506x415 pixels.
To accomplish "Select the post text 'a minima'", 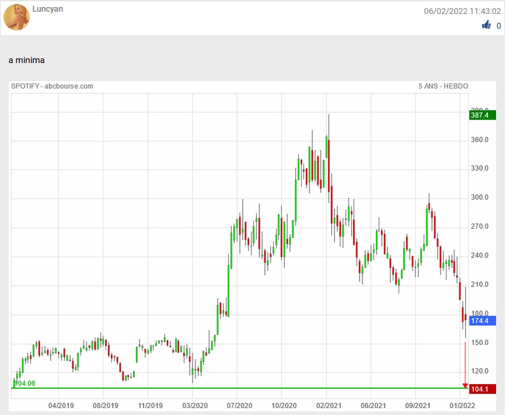I will point(26,60).
